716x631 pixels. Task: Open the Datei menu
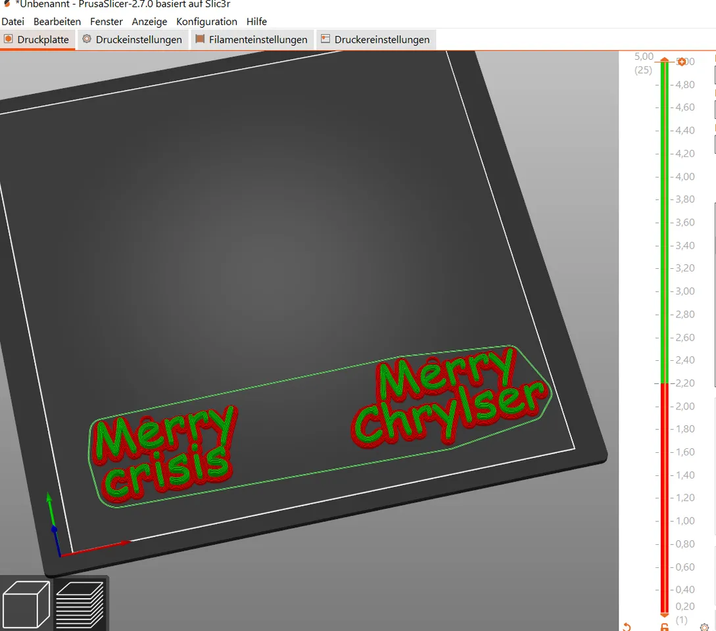pyautogui.click(x=12, y=22)
